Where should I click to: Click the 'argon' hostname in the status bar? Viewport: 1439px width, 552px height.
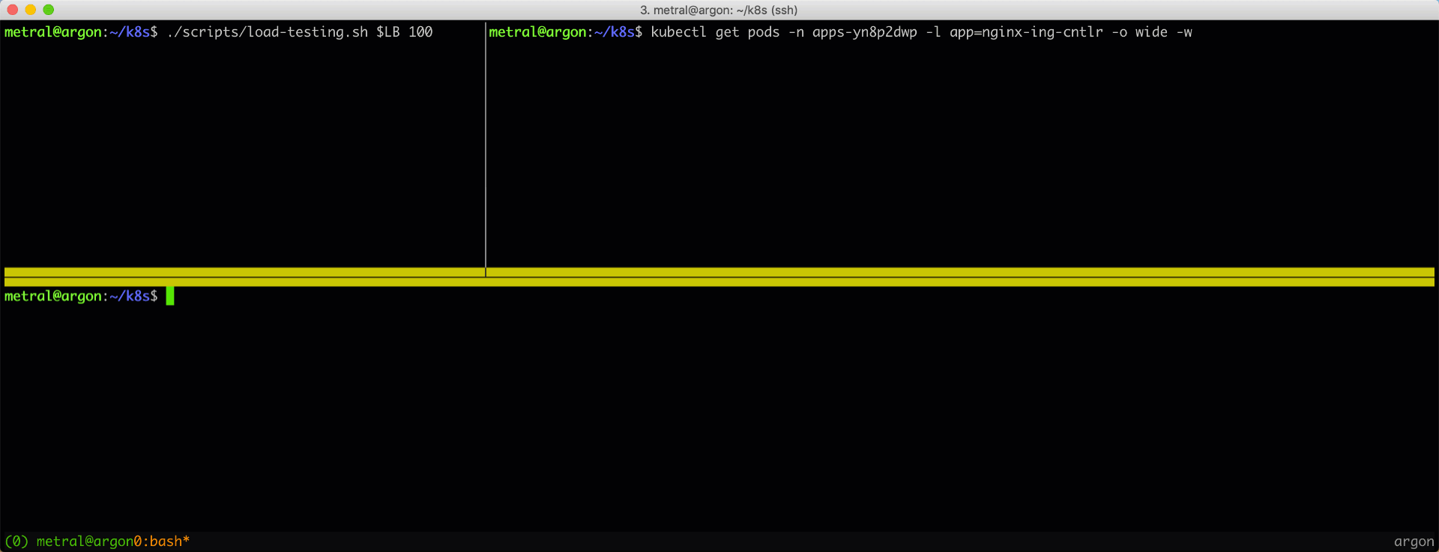tap(1414, 541)
